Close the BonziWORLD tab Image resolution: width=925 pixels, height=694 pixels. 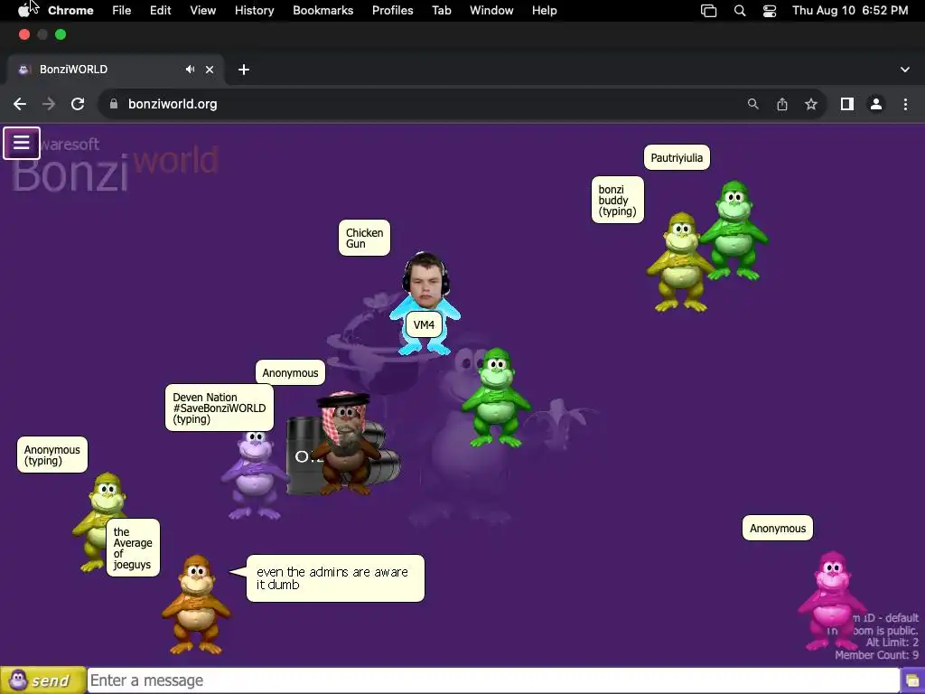[210, 70]
